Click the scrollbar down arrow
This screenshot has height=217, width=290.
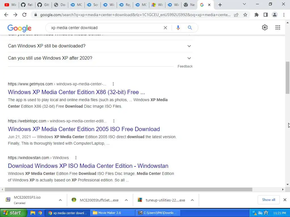(287, 184)
